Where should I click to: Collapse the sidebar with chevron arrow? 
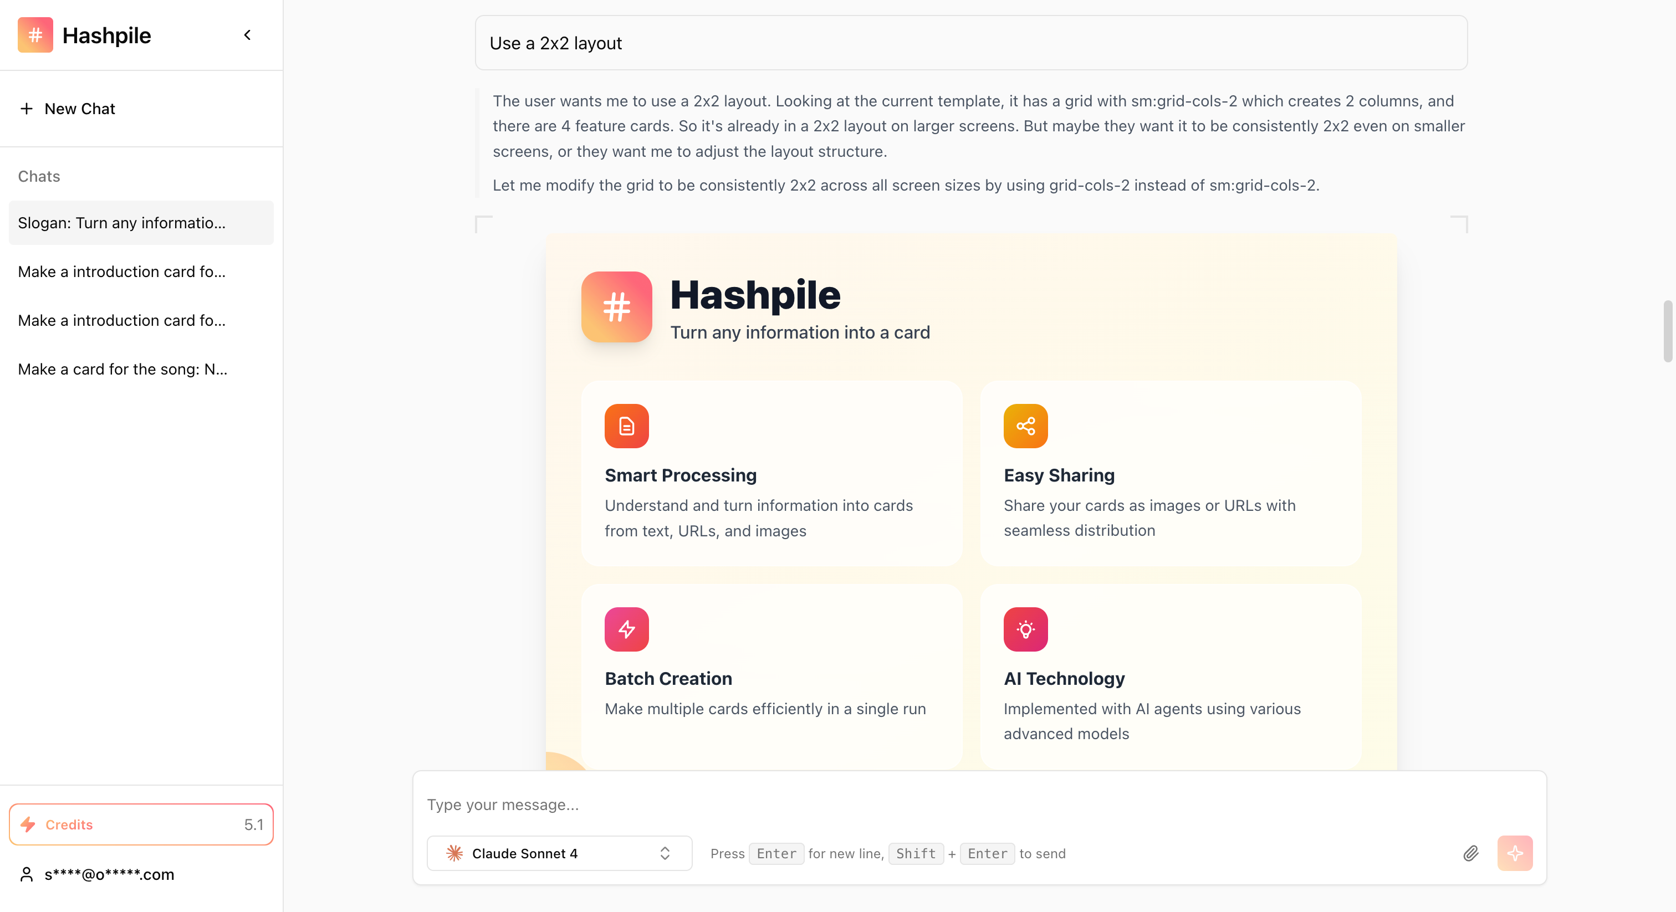point(247,35)
